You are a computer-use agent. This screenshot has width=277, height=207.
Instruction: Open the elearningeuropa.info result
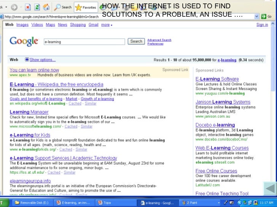30,181
